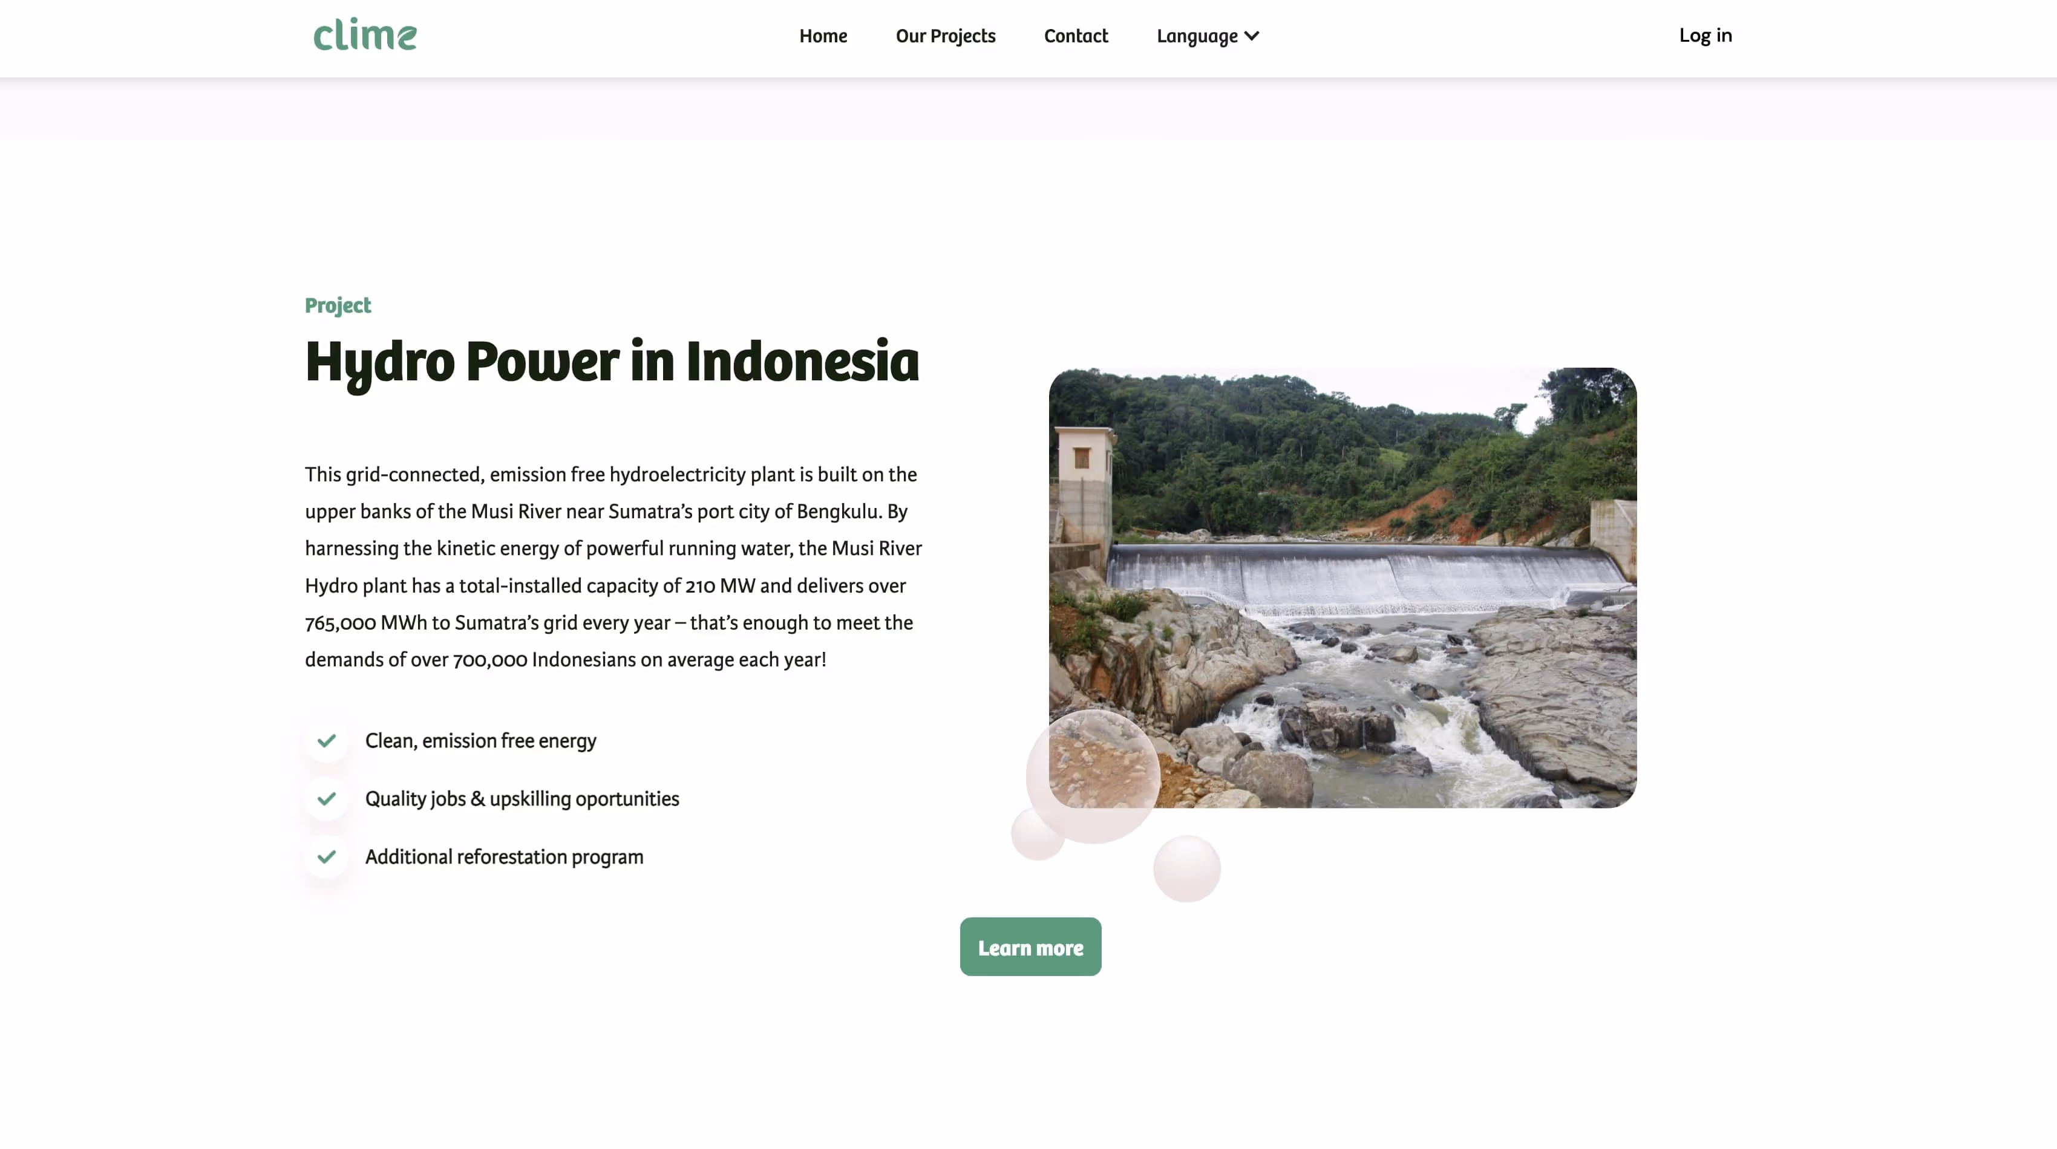Click 'Additional reforestation program' text

(504, 857)
